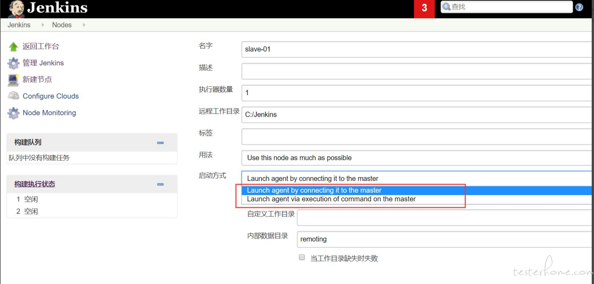Click the Jenkins butler logo icon
This screenshot has width=594, height=284.
tap(16, 9)
